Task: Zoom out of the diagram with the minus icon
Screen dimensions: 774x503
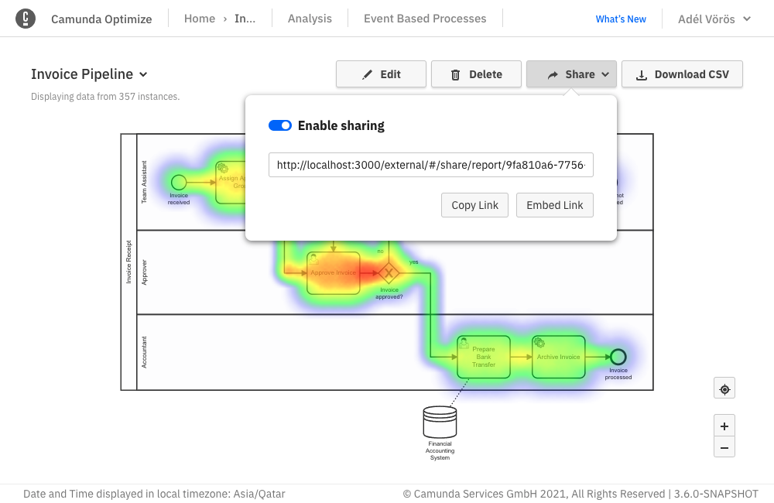Action: coord(724,447)
